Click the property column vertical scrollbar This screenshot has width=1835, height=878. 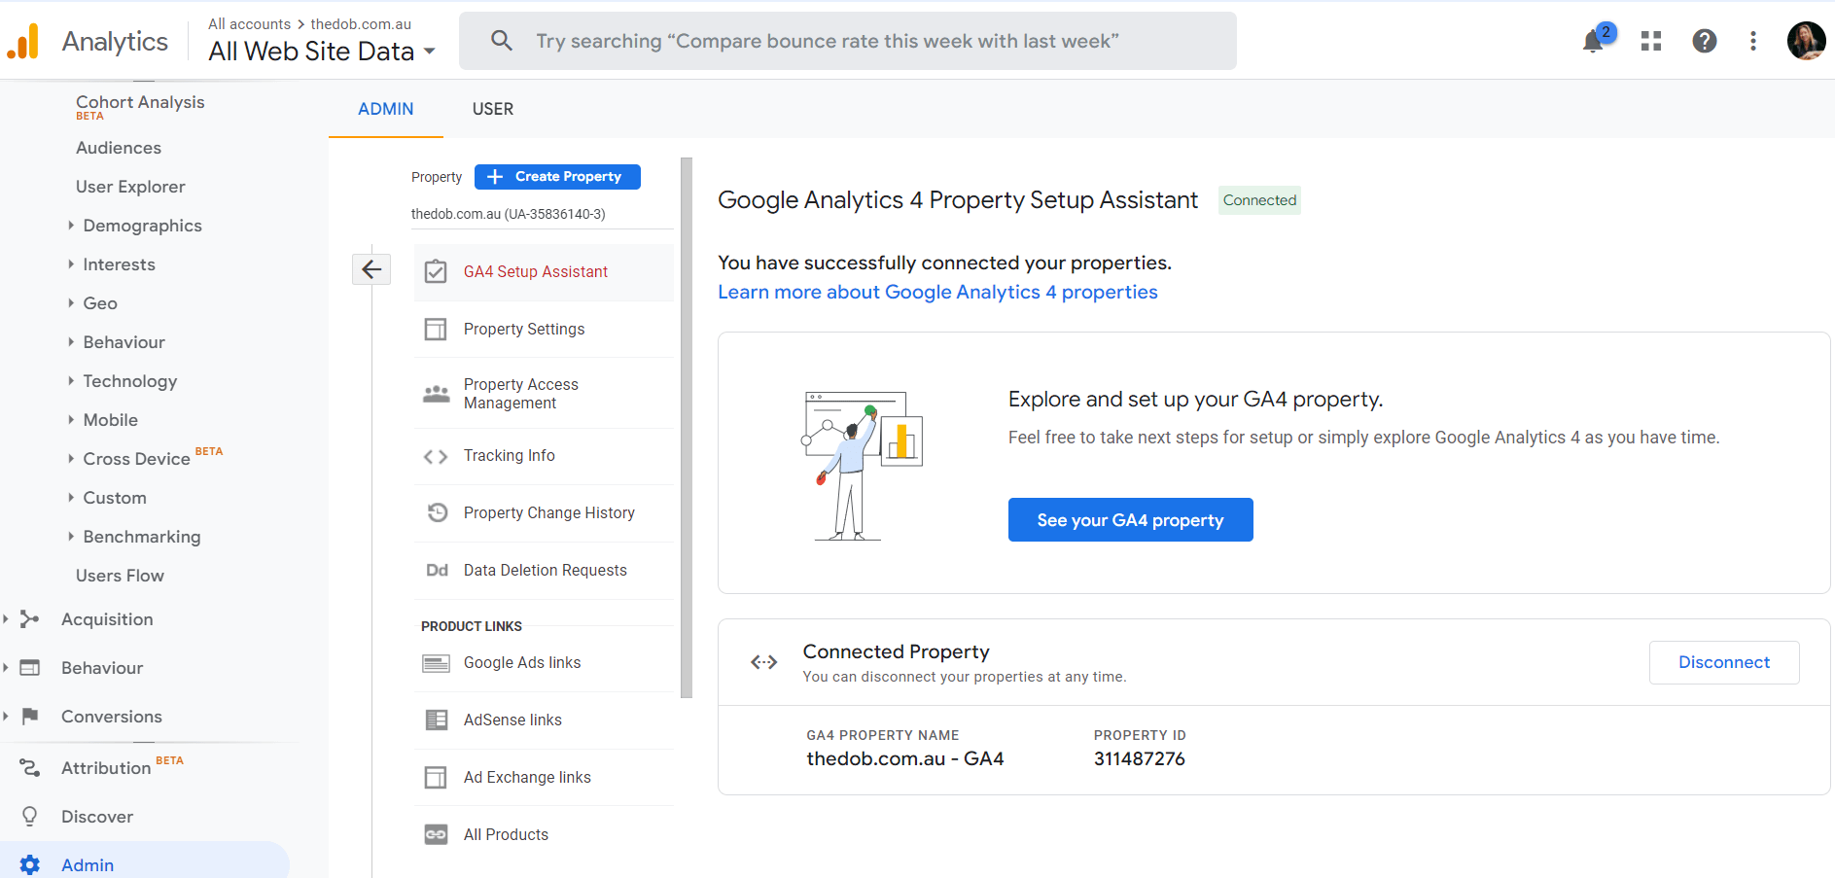(x=687, y=428)
